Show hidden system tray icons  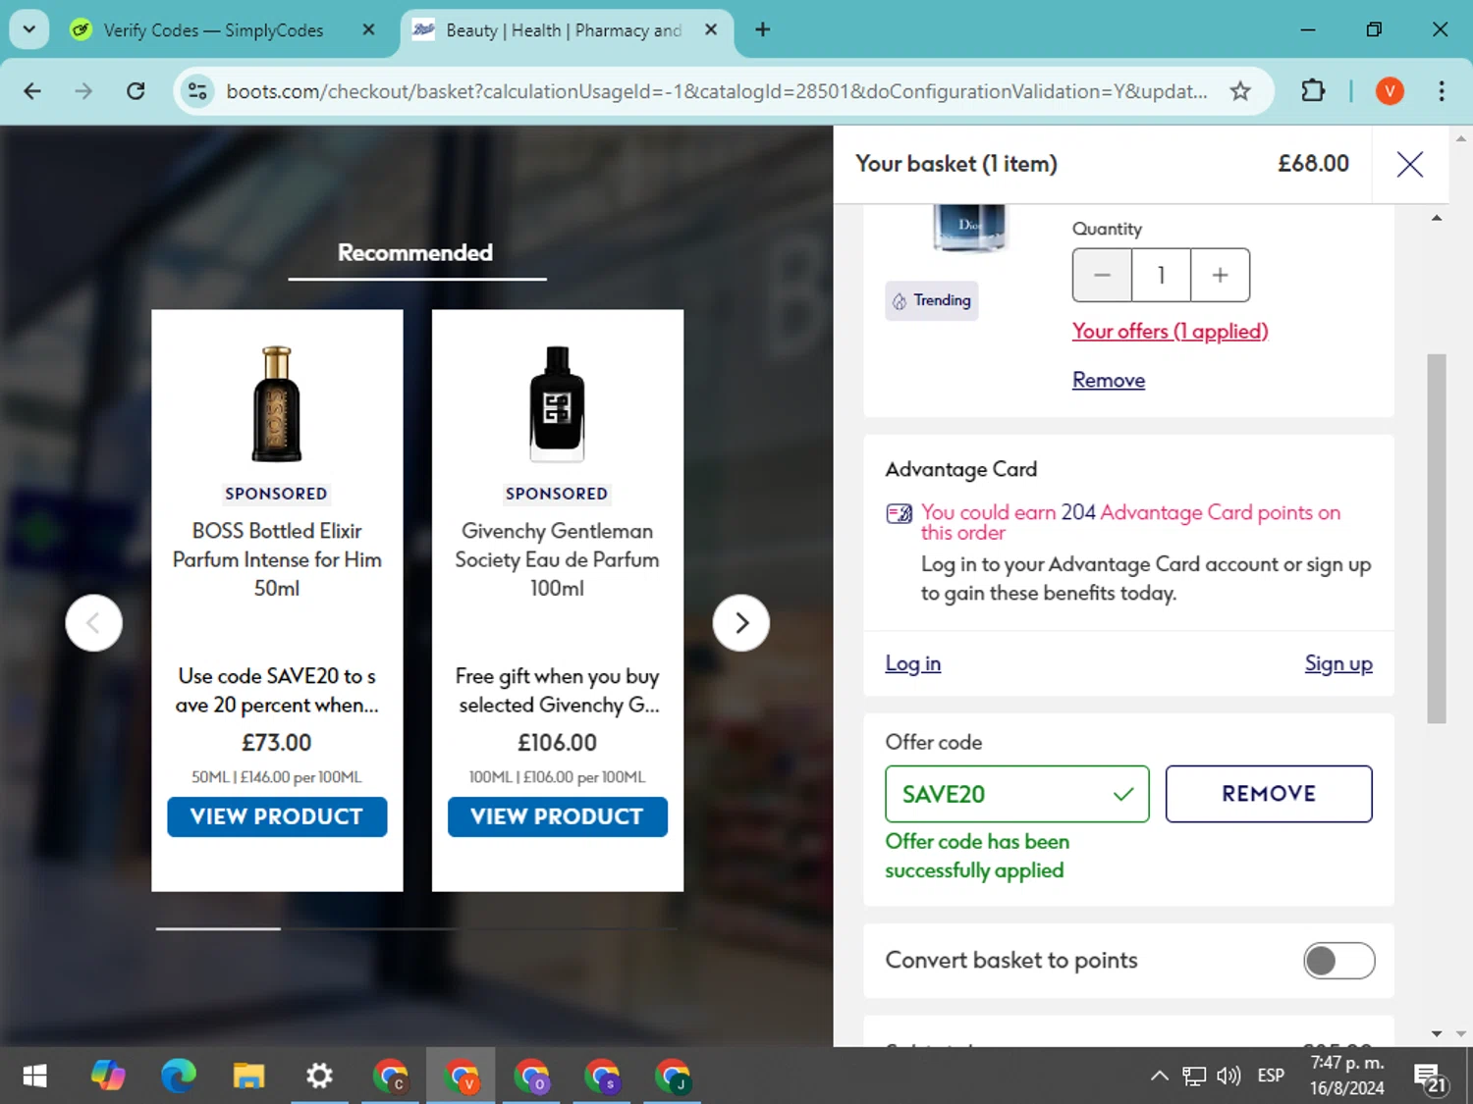click(1159, 1076)
